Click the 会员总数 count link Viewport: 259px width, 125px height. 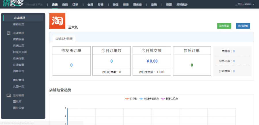click(x=234, y=61)
